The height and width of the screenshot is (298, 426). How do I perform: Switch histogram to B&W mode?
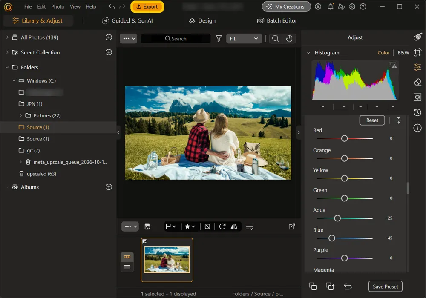[403, 53]
